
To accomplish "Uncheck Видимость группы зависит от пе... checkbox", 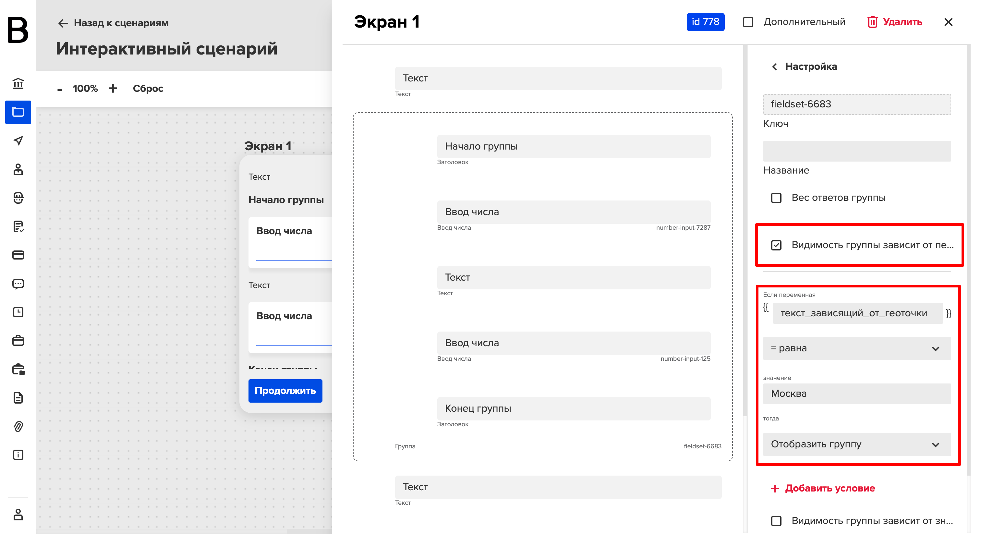I will (x=776, y=245).
